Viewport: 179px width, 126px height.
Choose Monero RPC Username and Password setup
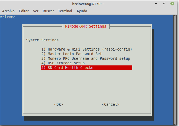86,58
